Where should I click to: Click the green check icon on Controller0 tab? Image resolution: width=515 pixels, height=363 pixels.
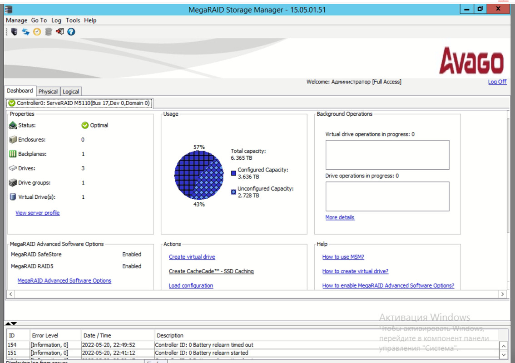pos(12,103)
